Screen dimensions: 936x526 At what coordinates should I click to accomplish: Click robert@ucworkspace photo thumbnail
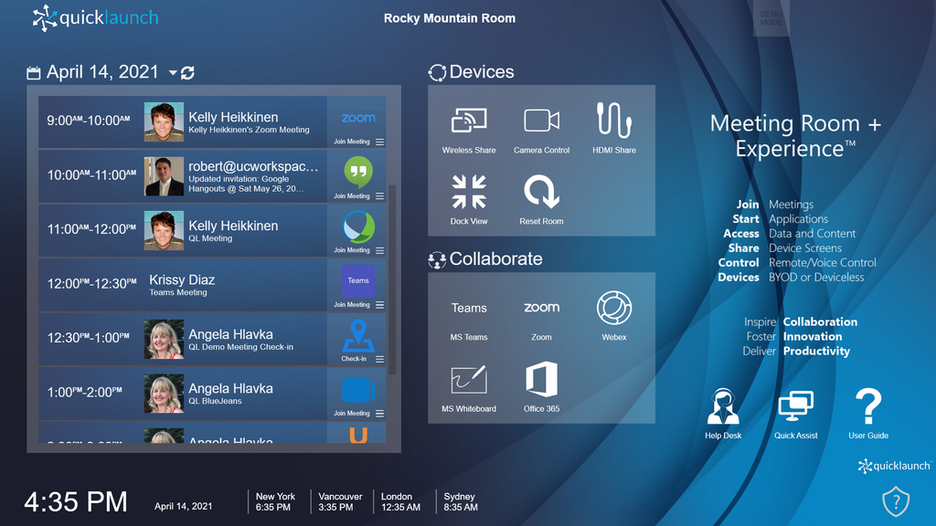[x=164, y=176]
